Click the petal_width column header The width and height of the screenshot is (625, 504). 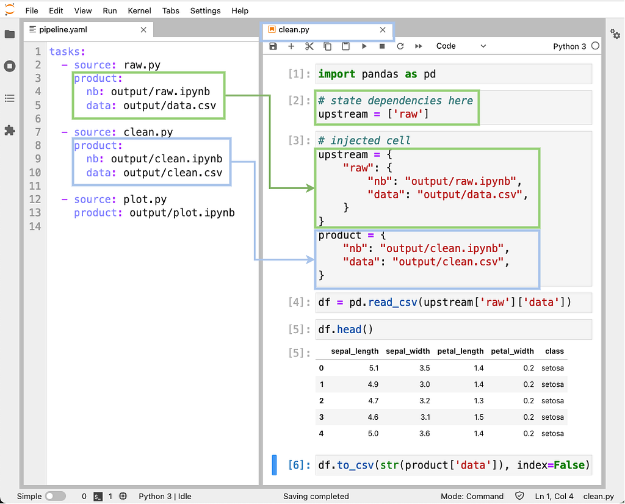pos(512,351)
